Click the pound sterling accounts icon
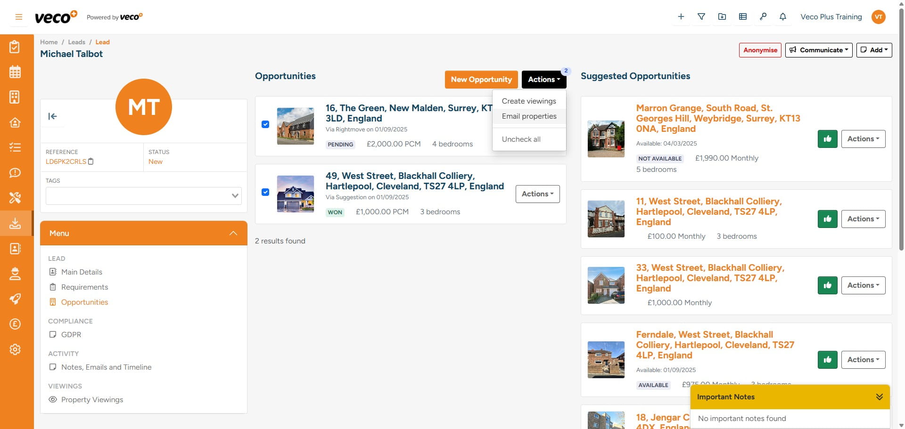The image size is (905, 429). pyautogui.click(x=15, y=324)
